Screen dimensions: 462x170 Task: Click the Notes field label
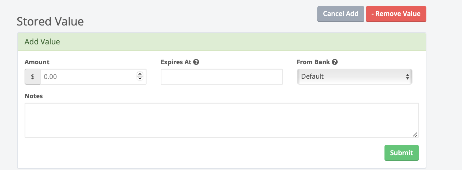click(34, 96)
